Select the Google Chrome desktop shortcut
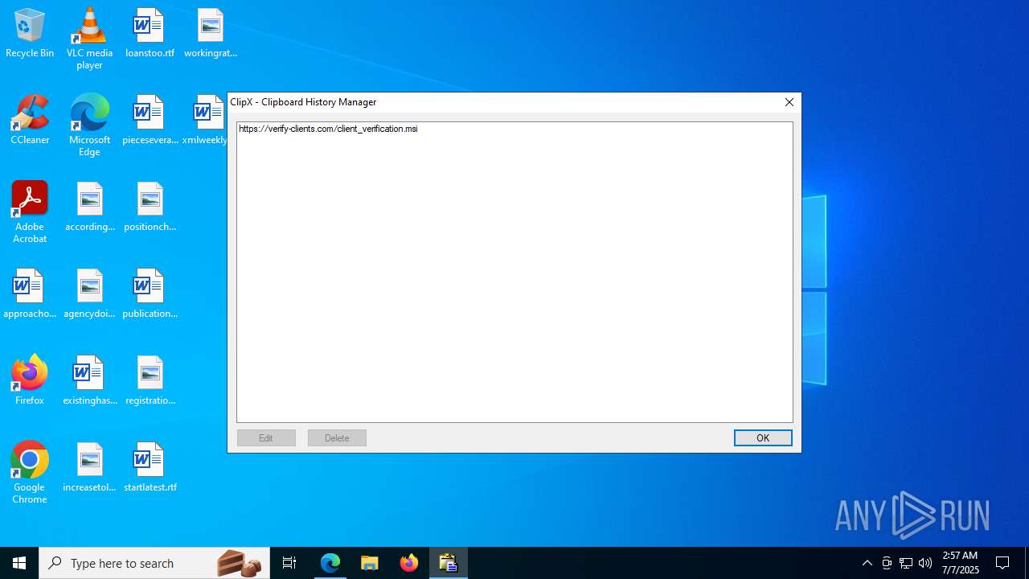This screenshot has width=1029, height=579. click(x=30, y=473)
